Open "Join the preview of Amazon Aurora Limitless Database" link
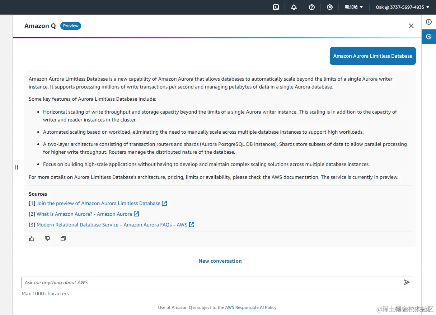The width and height of the screenshot is (436, 315). 98,203
